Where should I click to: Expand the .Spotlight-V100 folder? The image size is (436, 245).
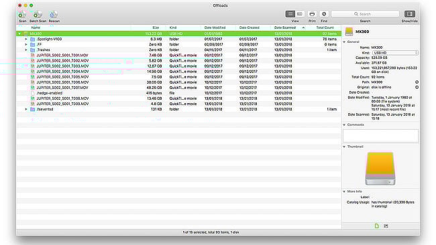click(26, 39)
